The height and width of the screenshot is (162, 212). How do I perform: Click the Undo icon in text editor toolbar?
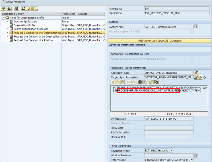129,82
